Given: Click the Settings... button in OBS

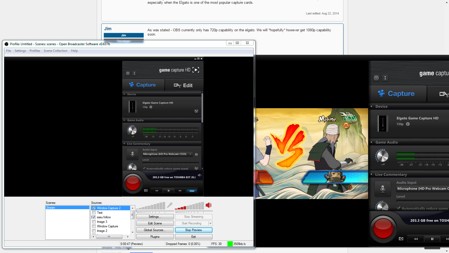Looking at the screenshot, I should coord(155,217).
